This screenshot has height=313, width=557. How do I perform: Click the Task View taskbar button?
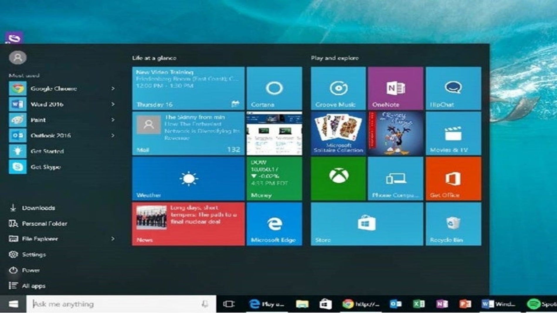pos(229,304)
